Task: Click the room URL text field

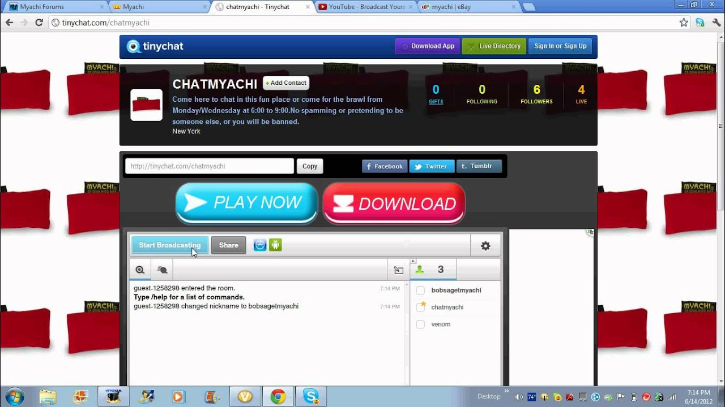Action: tap(210, 166)
